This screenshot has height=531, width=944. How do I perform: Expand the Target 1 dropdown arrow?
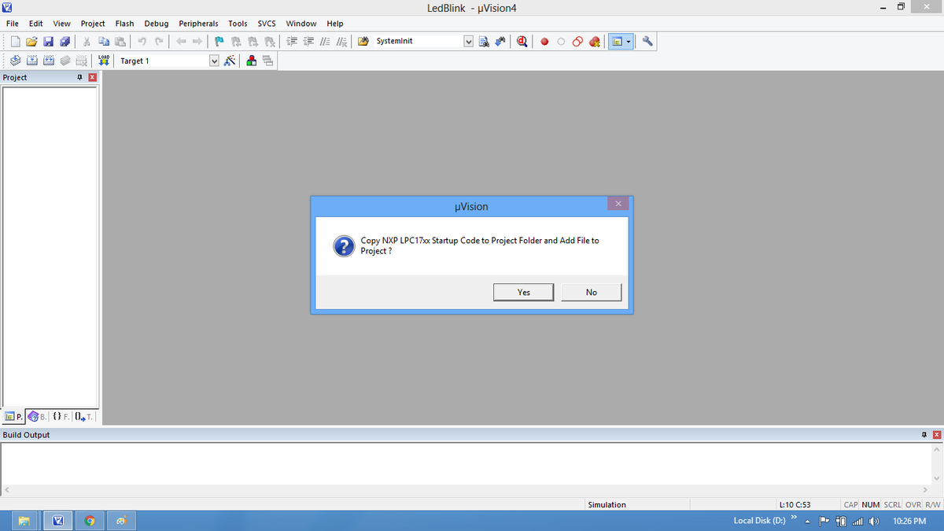215,61
